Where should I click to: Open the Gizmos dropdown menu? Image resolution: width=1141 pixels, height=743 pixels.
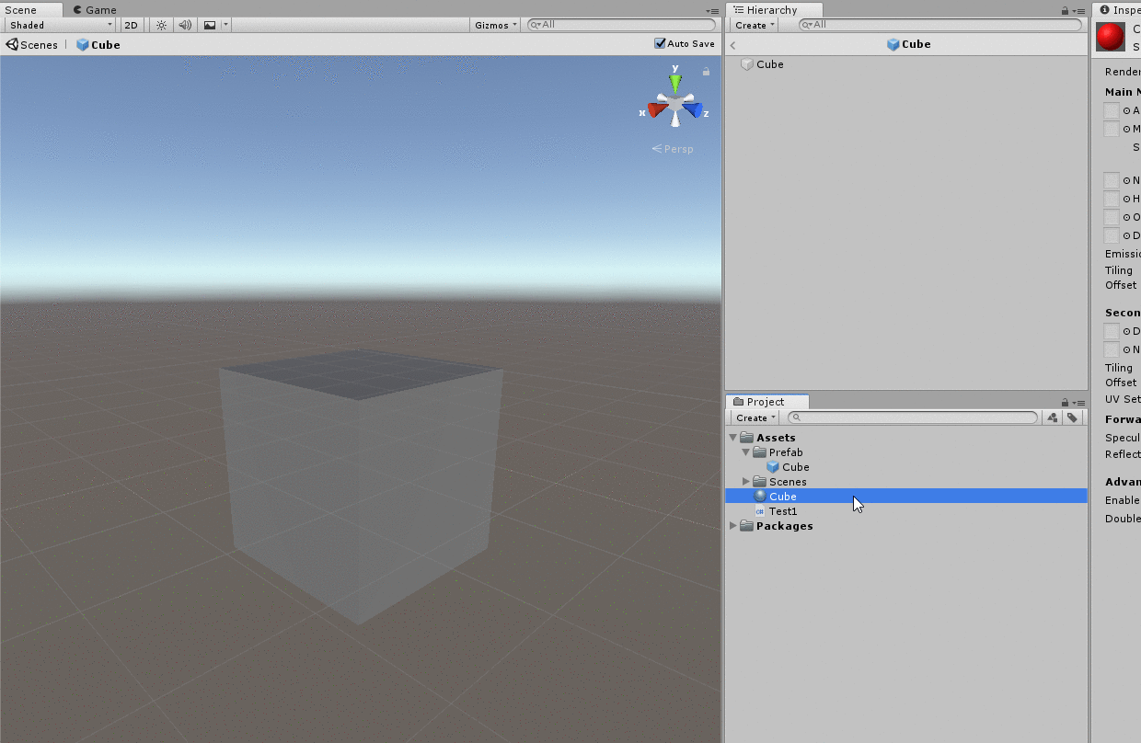tap(496, 25)
